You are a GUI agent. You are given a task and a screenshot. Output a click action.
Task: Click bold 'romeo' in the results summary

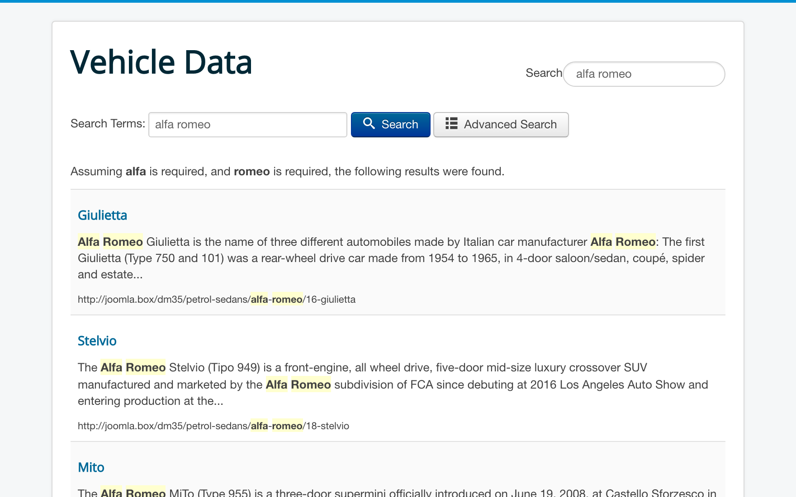coord(251,172)
